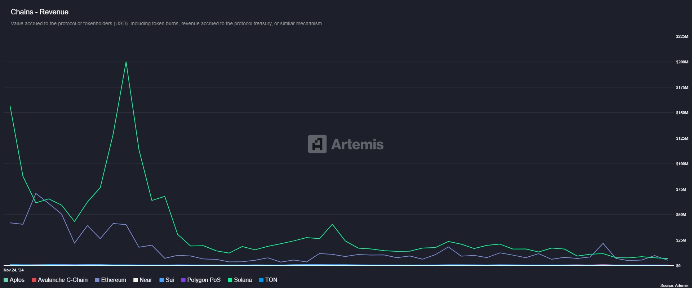Click the Artemis watermark text
Viewport: 692px width, 288px height.
(357, 144)
